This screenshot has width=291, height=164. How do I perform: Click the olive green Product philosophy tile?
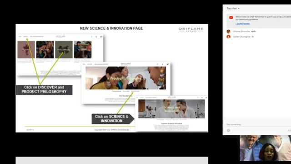[64, 50]
